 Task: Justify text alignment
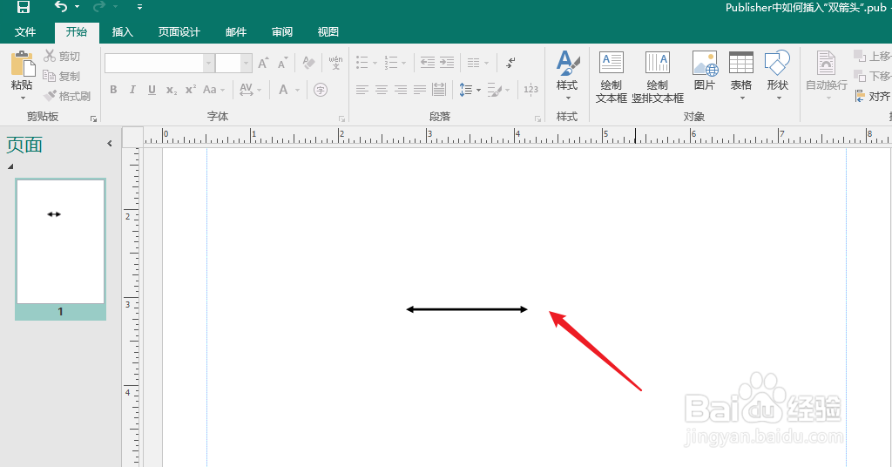(x=420, y=89)
